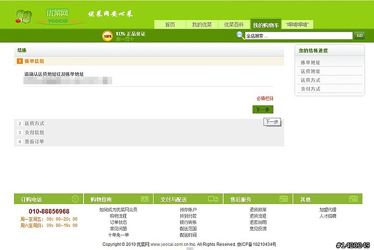
Task: Open the 人才招聘 footer link
Action: coord(328,216)
